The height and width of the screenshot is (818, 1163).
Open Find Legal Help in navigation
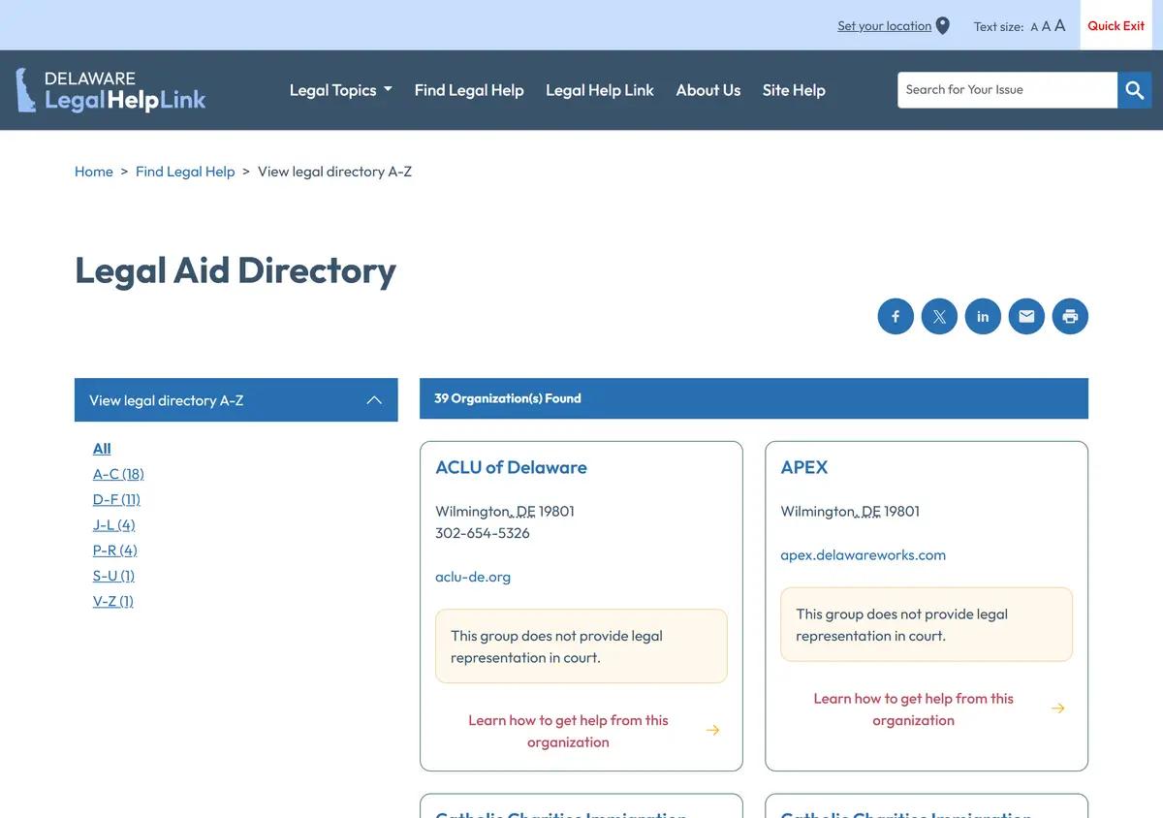[x=469, y=90]
